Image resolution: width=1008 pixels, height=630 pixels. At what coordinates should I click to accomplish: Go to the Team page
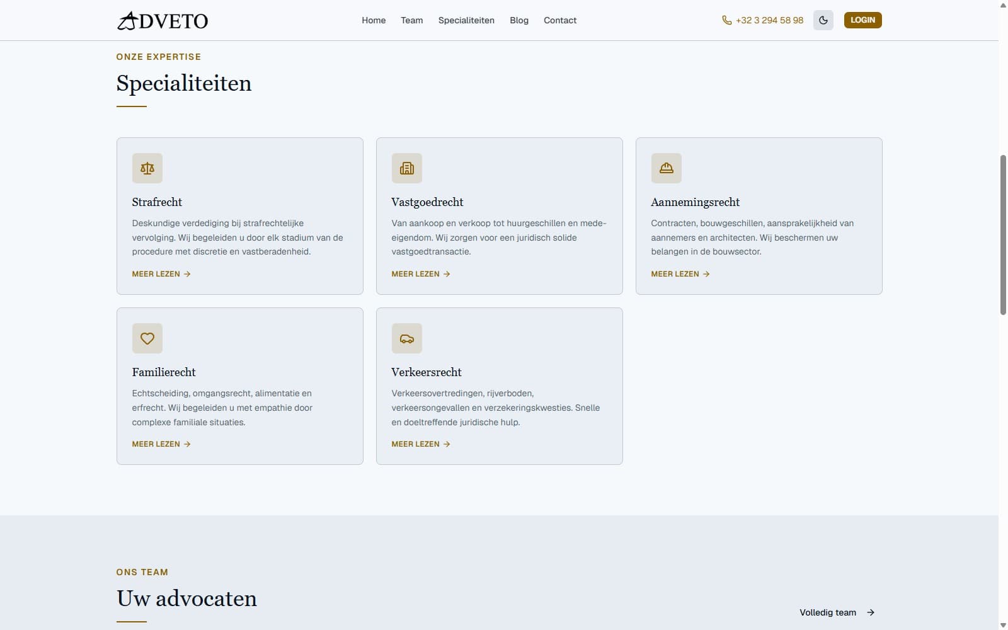[412, 20]
